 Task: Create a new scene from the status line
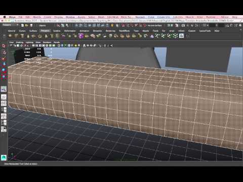(x=22, y=25)
